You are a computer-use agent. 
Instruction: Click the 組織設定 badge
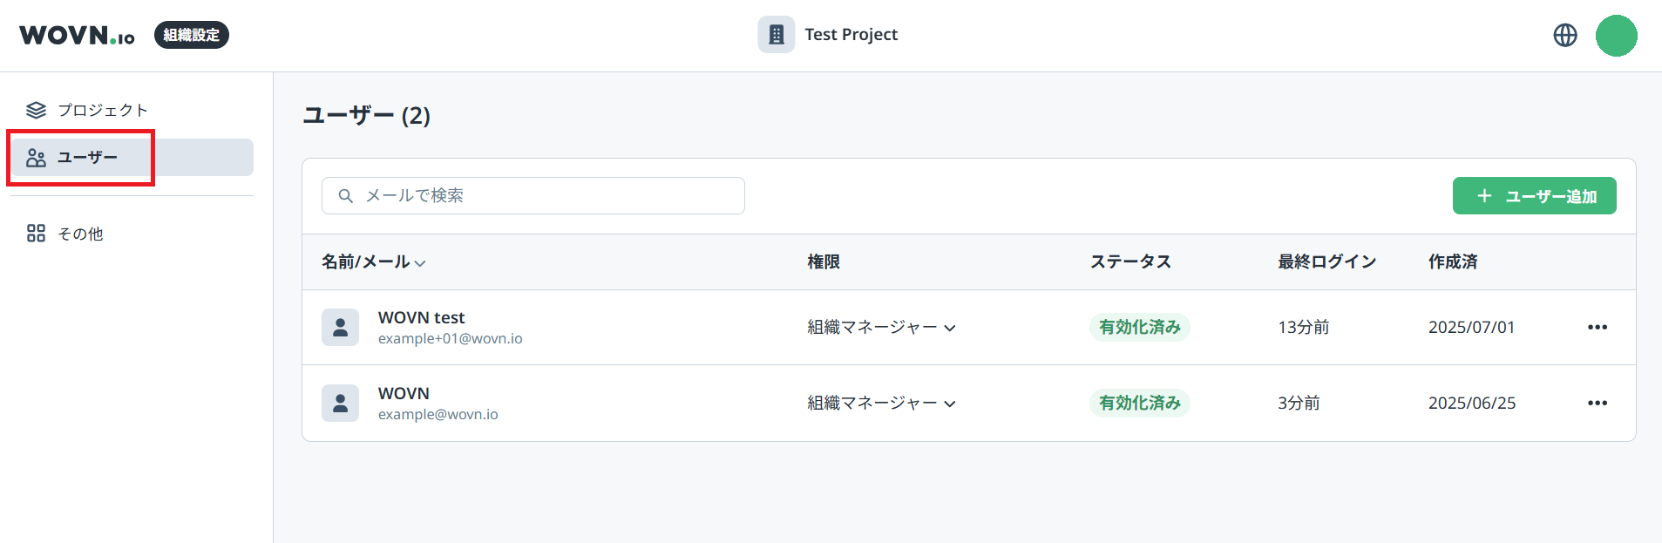click(192, 35)
